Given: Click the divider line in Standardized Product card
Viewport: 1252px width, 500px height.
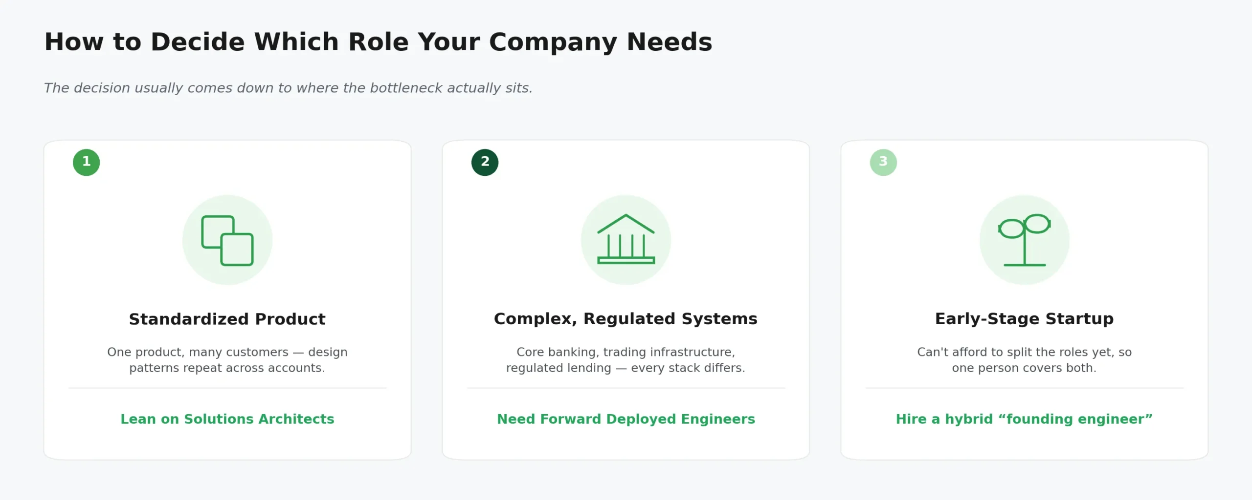Looking at the screenshot, I should click(227, 388).
